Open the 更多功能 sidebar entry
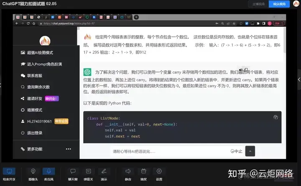Screen dimensions: 301x186 pos(31,149)
